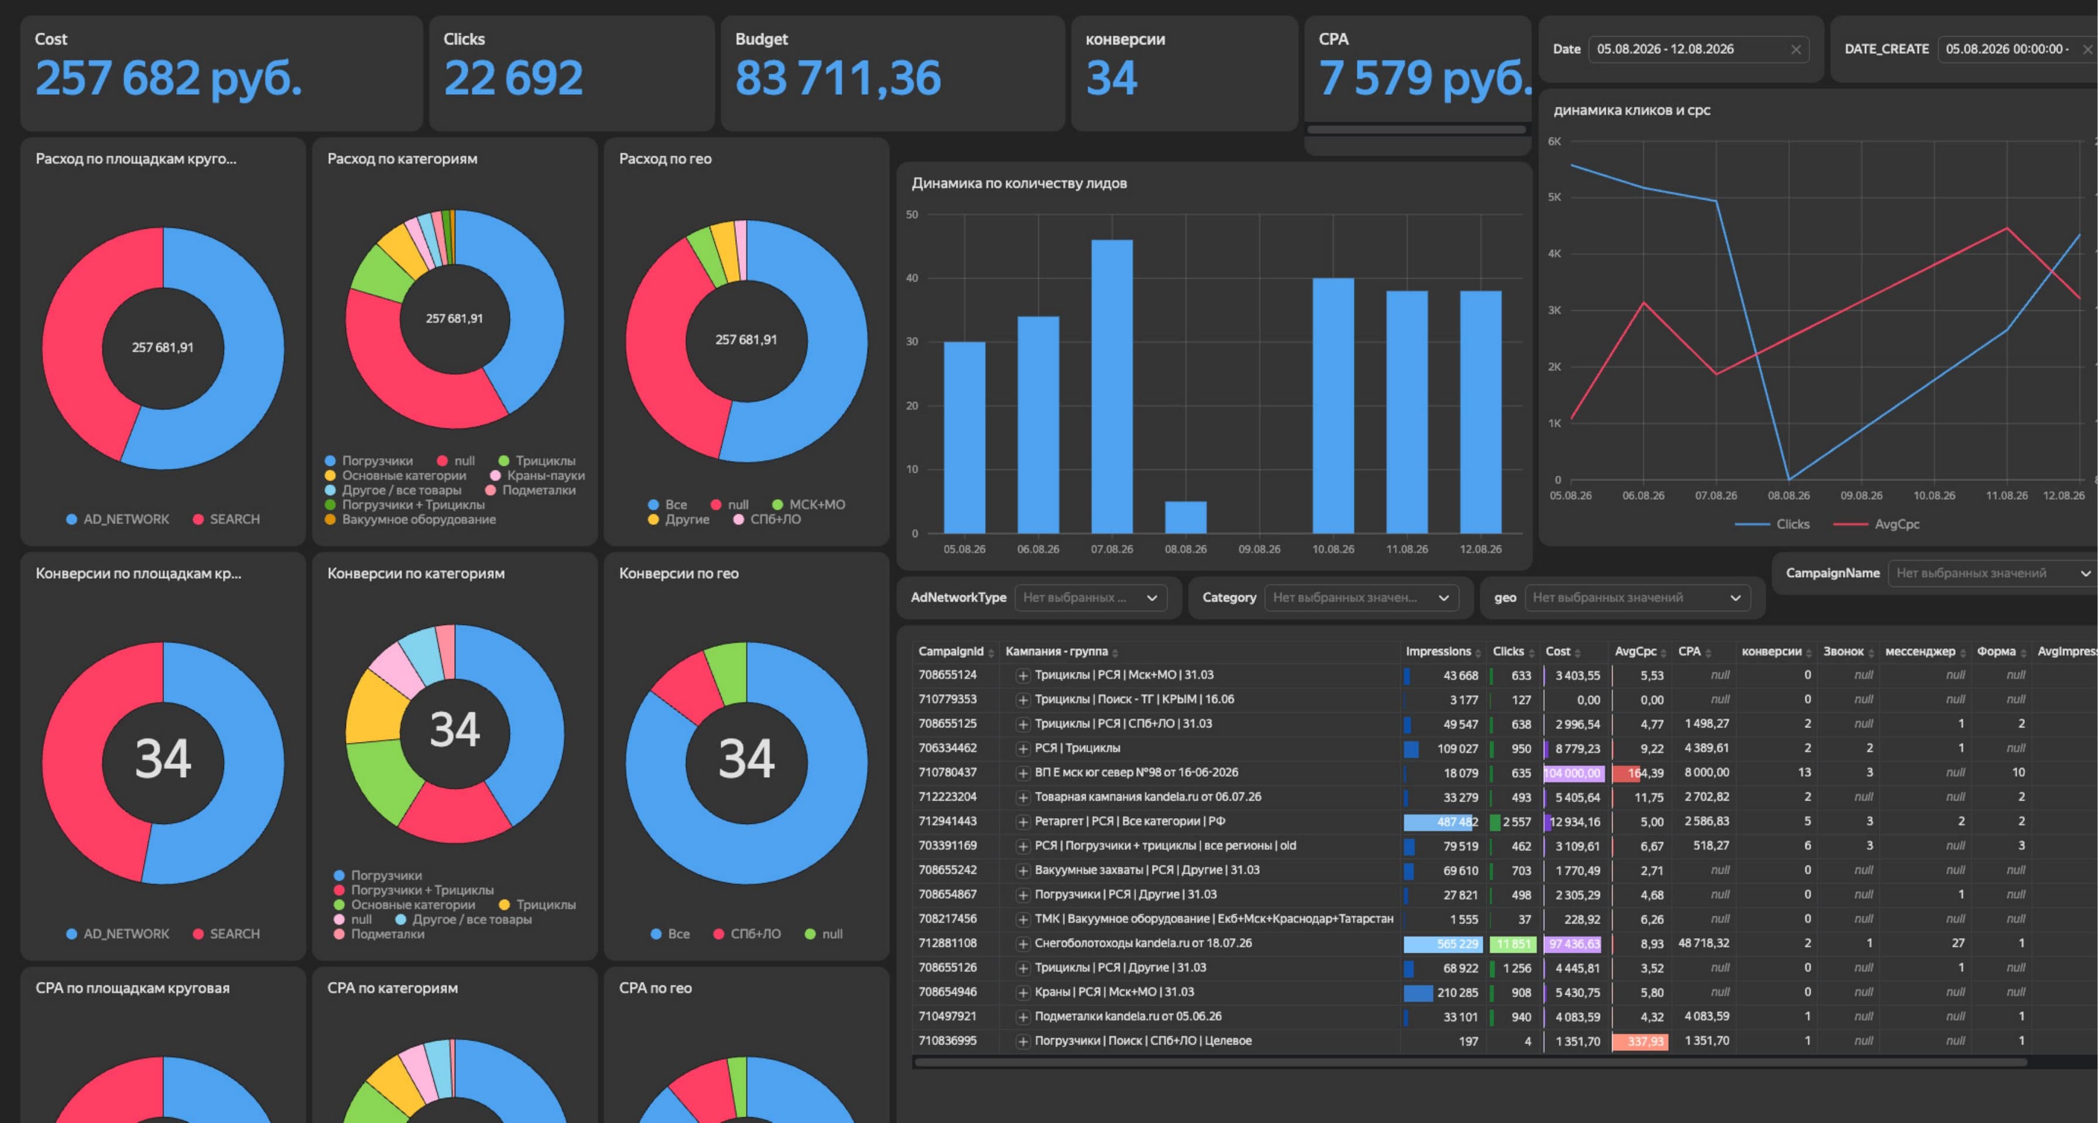
Task: Hide the Clicks line in динамика кликов chart
Action: (x=1772, y=524)
